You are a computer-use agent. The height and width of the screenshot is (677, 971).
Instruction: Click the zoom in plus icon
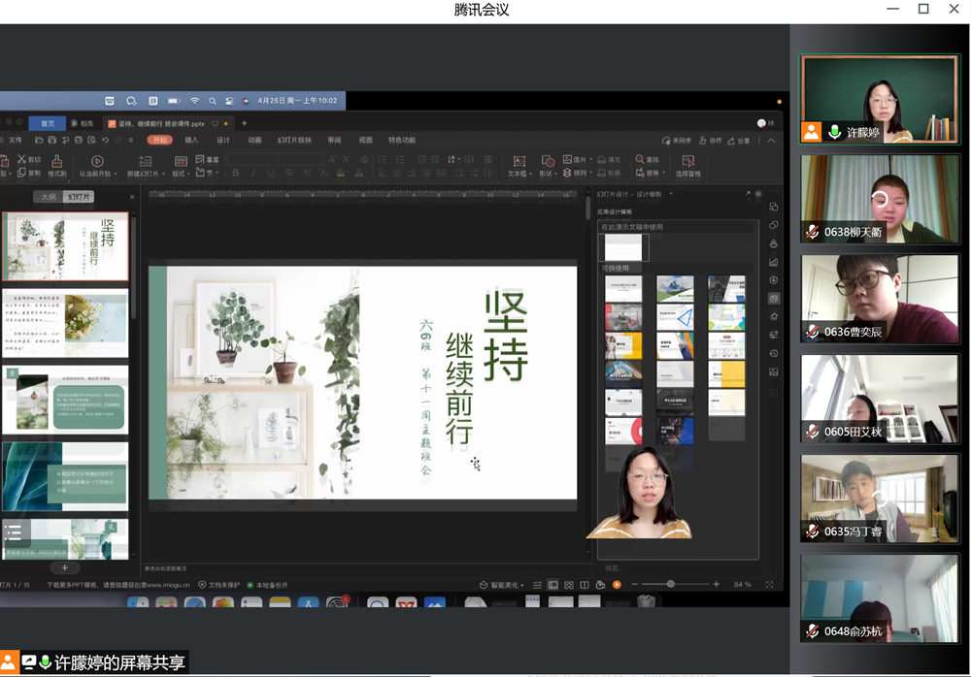717,584
